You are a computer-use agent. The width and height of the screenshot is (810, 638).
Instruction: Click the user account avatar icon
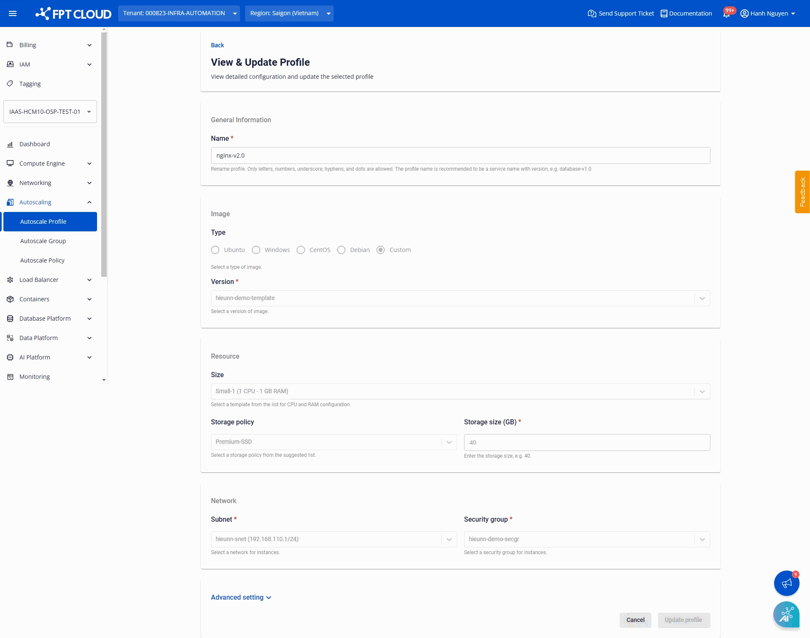coord(744,13)
